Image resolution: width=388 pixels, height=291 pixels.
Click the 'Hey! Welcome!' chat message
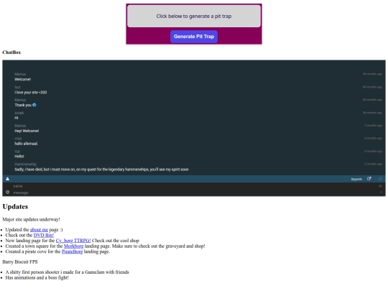pos(27,131)
